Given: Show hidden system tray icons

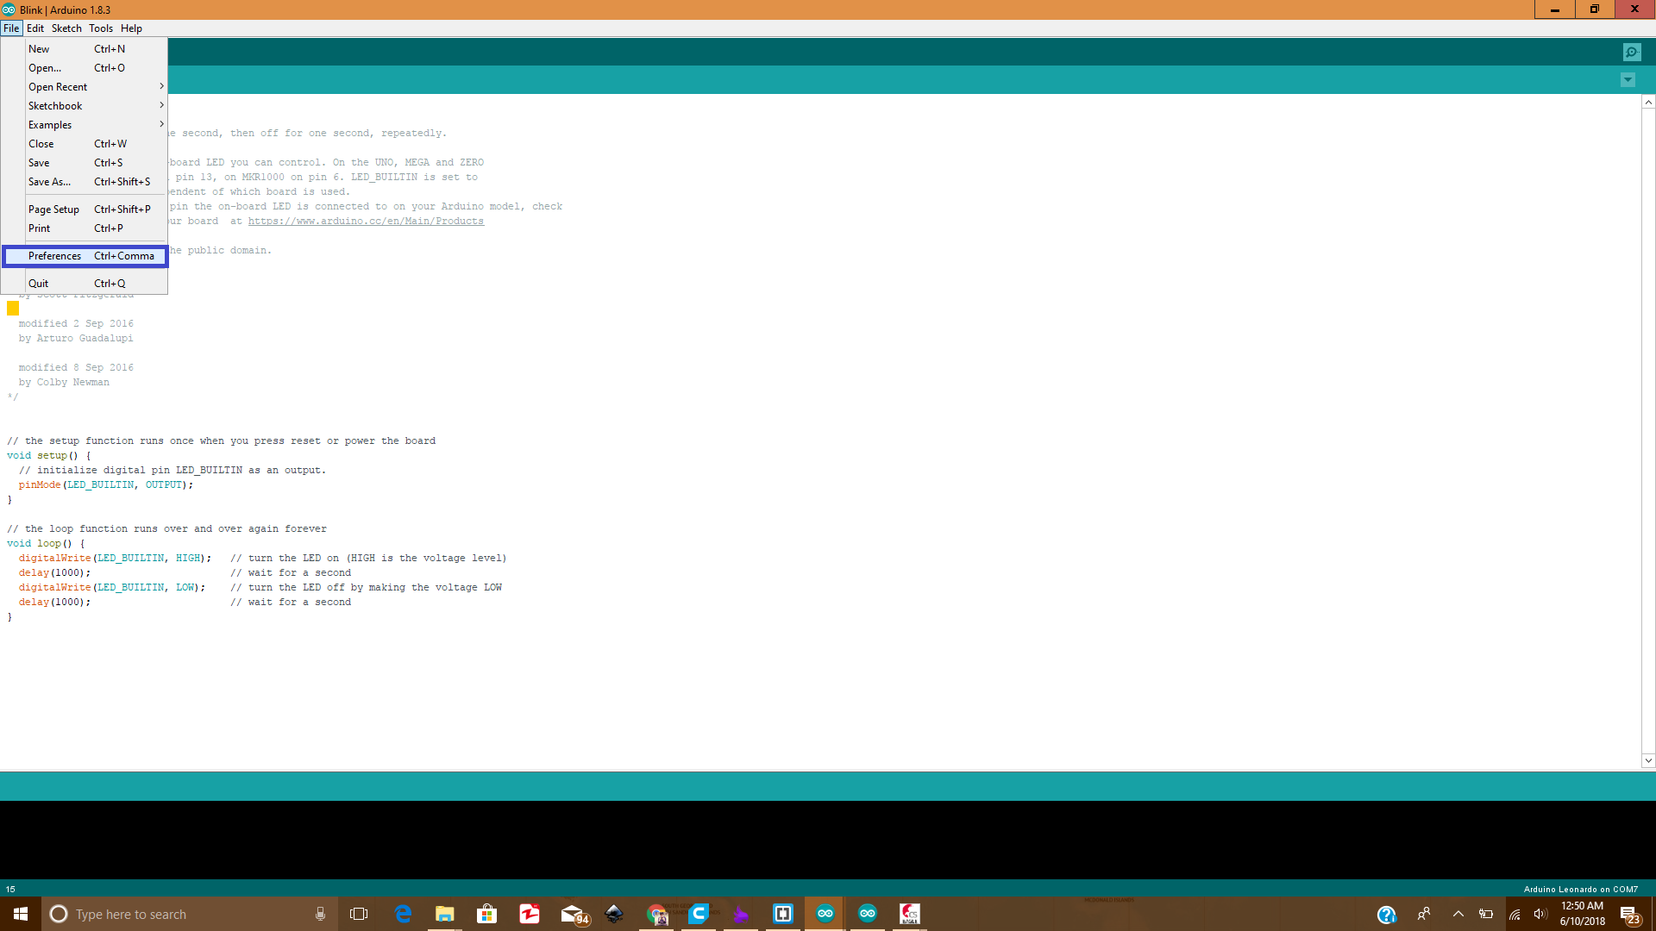Looking at the screenshot, I should point(1458,914).
